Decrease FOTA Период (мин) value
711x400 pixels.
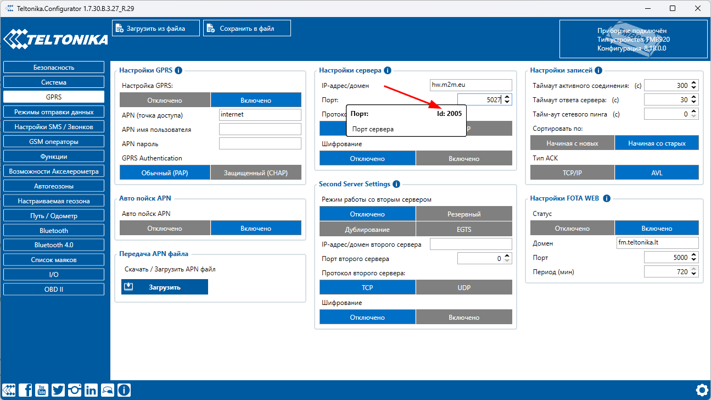(694, 274)
